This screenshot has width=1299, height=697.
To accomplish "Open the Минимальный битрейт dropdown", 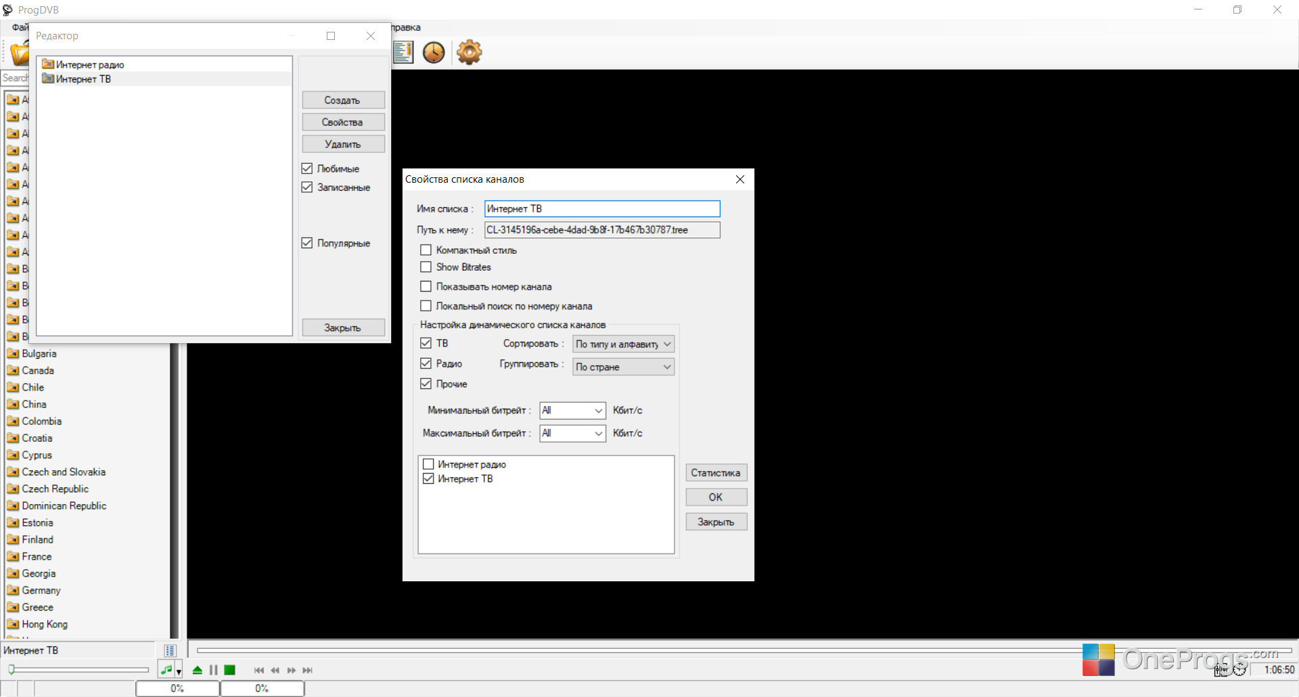I will pos(572,410).
